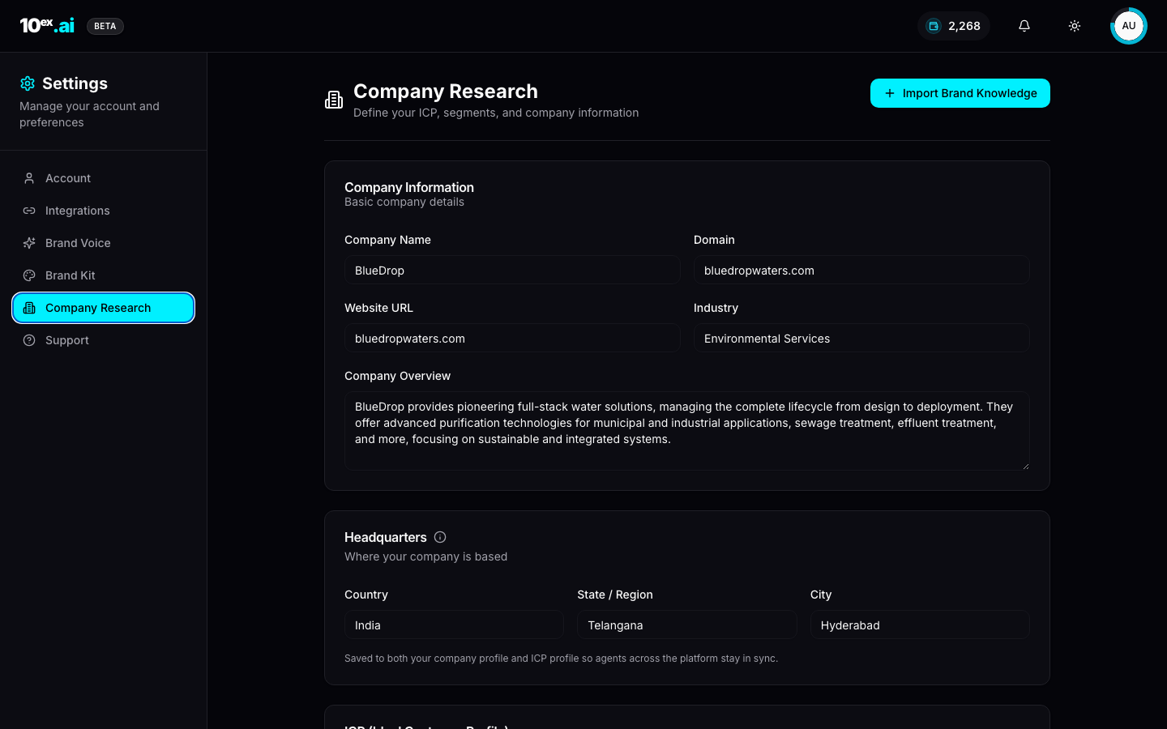Open the 10ex.ai logo home link
This screenshot has height=729, width=1167.
pos(47,26)
